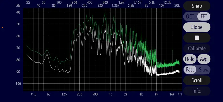Tap the Scroll button
The image size is (223, 102).
pos(197,80)
